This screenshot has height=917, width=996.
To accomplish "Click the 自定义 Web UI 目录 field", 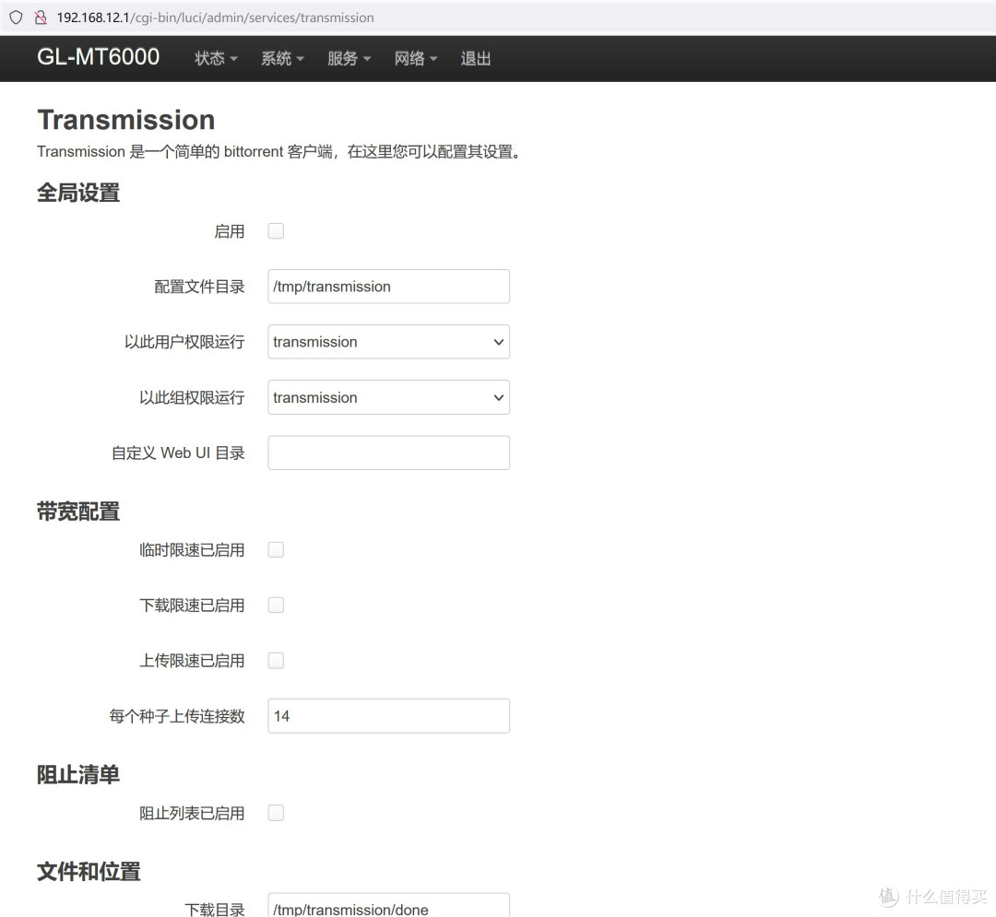I will 388,453.
